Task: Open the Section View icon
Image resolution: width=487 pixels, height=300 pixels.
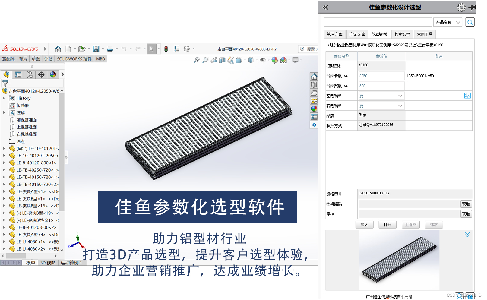Action: coord(222,60)
